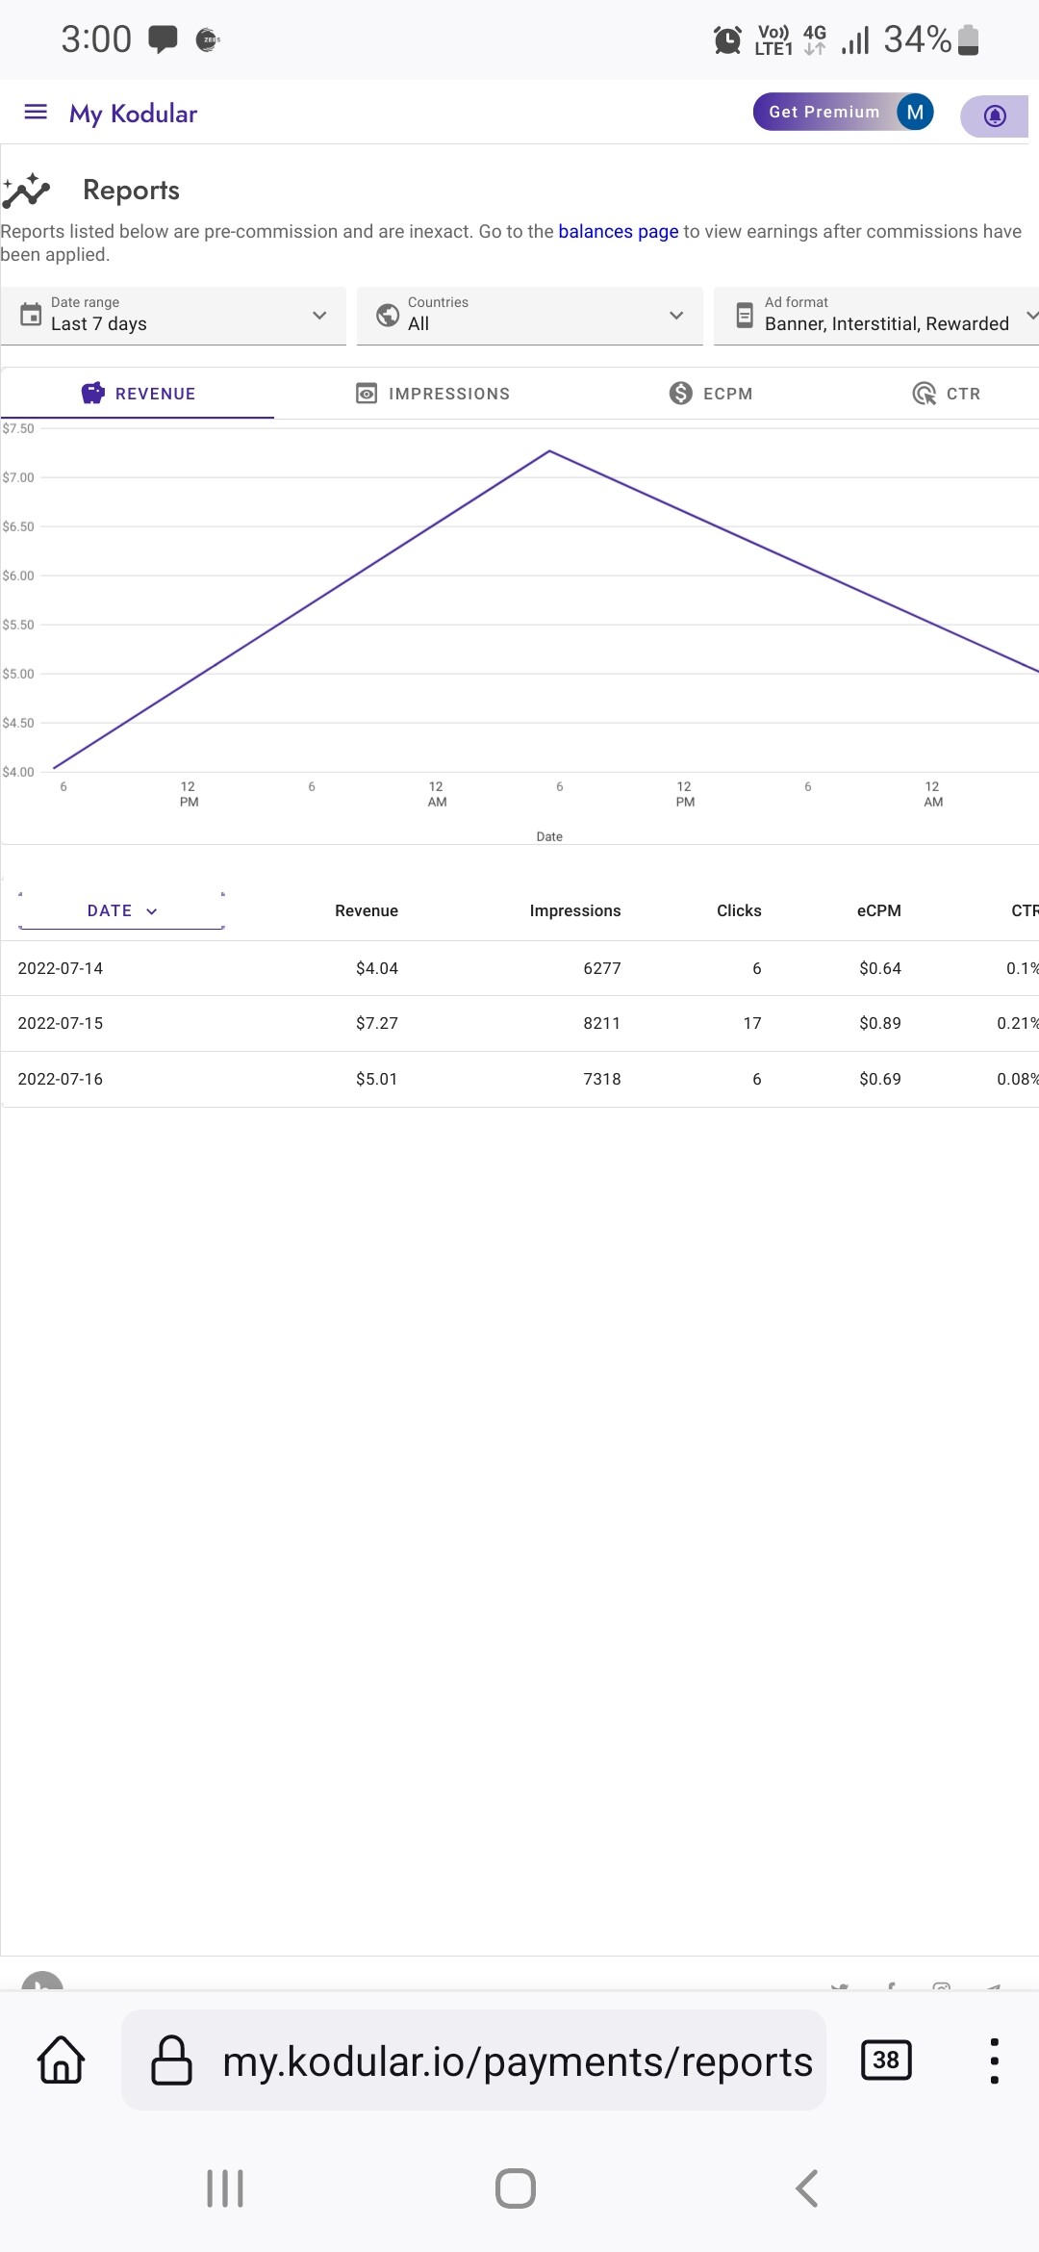Click the calendar icon in Date range
This screenshot has height=2252, width=1039.
click(x=31, y=315)
